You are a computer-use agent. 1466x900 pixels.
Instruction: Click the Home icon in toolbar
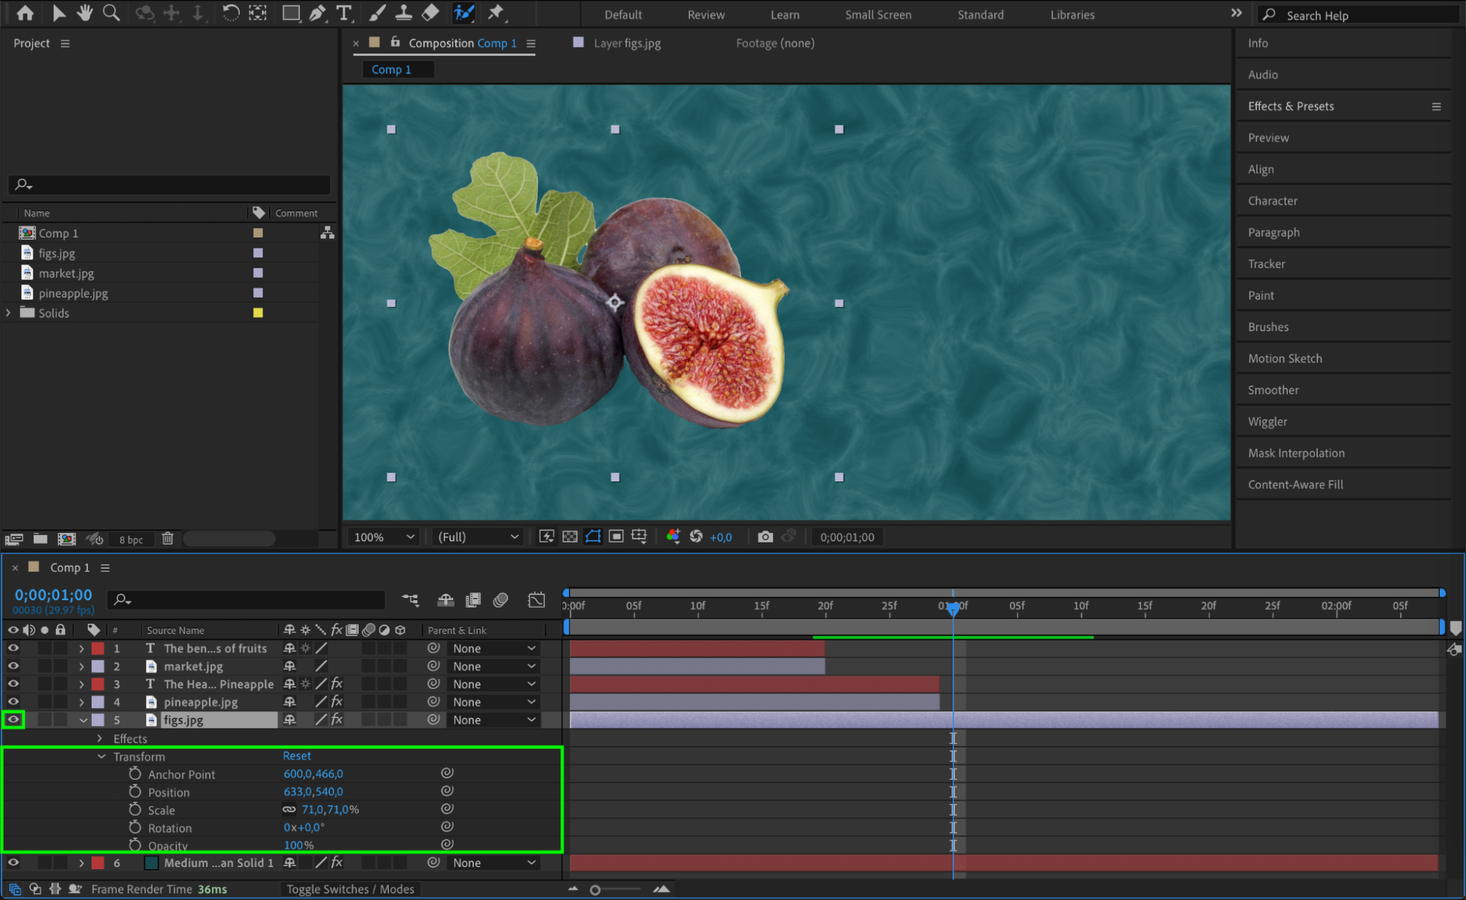(25, 13)
